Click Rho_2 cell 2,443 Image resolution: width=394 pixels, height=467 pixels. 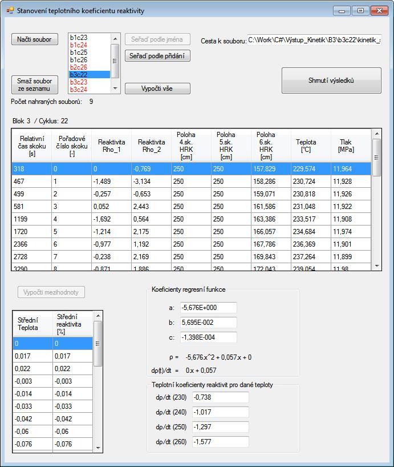coord(151,207)
